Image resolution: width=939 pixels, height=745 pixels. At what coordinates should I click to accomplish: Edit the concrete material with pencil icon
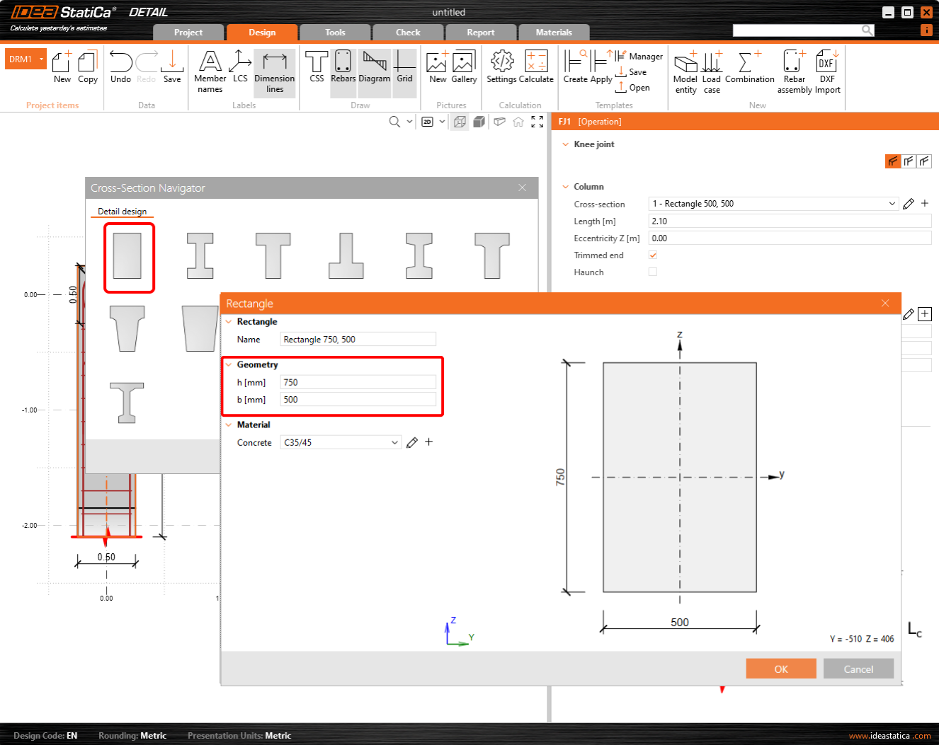pyautogui.click(x=412, y=443)
